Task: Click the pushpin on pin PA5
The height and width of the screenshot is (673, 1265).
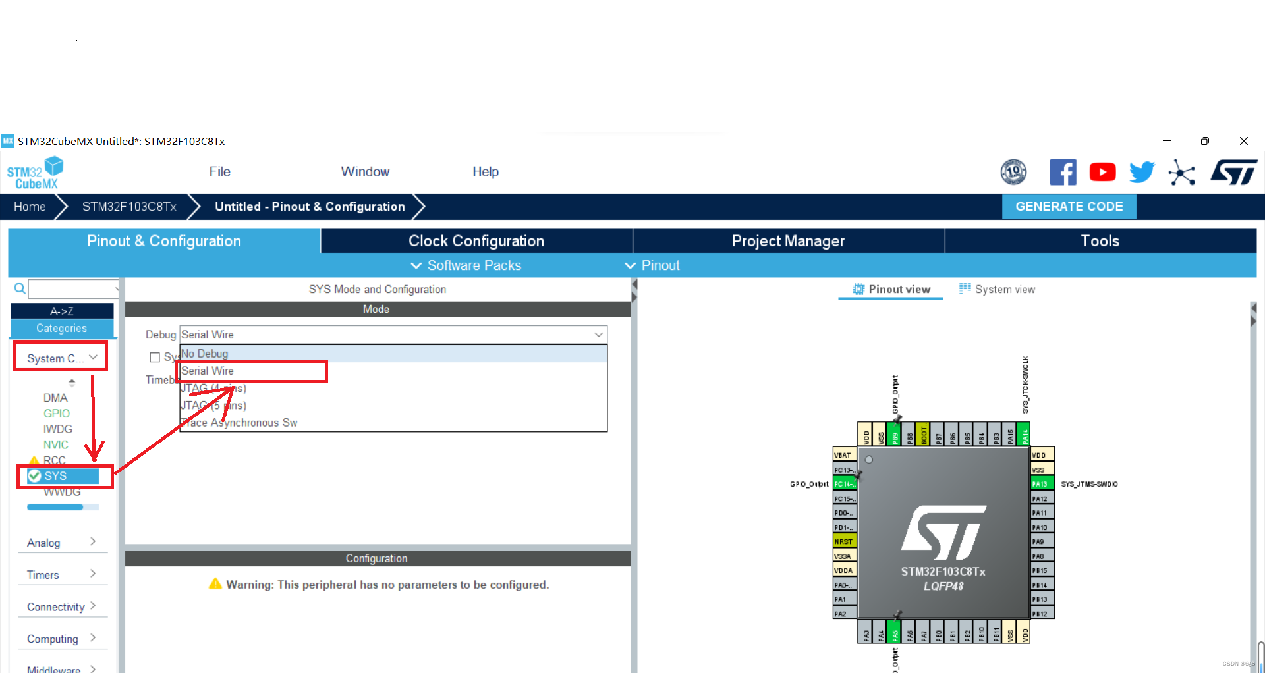Action: (x=897, y=615)
